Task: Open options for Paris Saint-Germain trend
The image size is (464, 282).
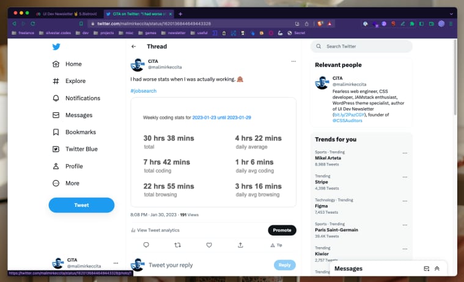Action: 405,225
